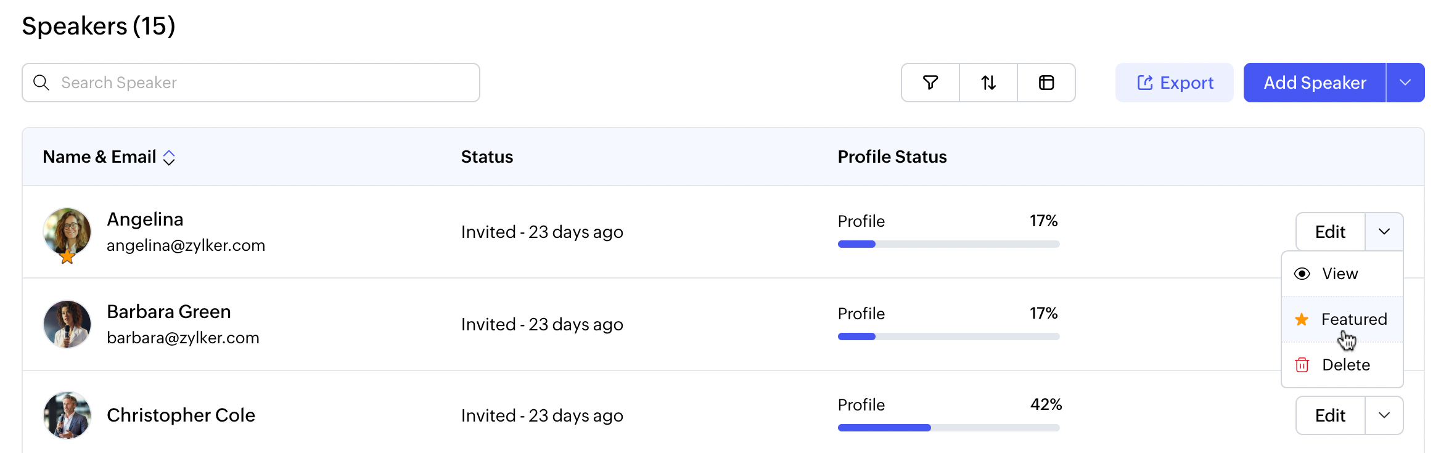Choose Delete from the dropdown menu
This screenshot has height=453, width=1441.
(x=1345, y=365)
